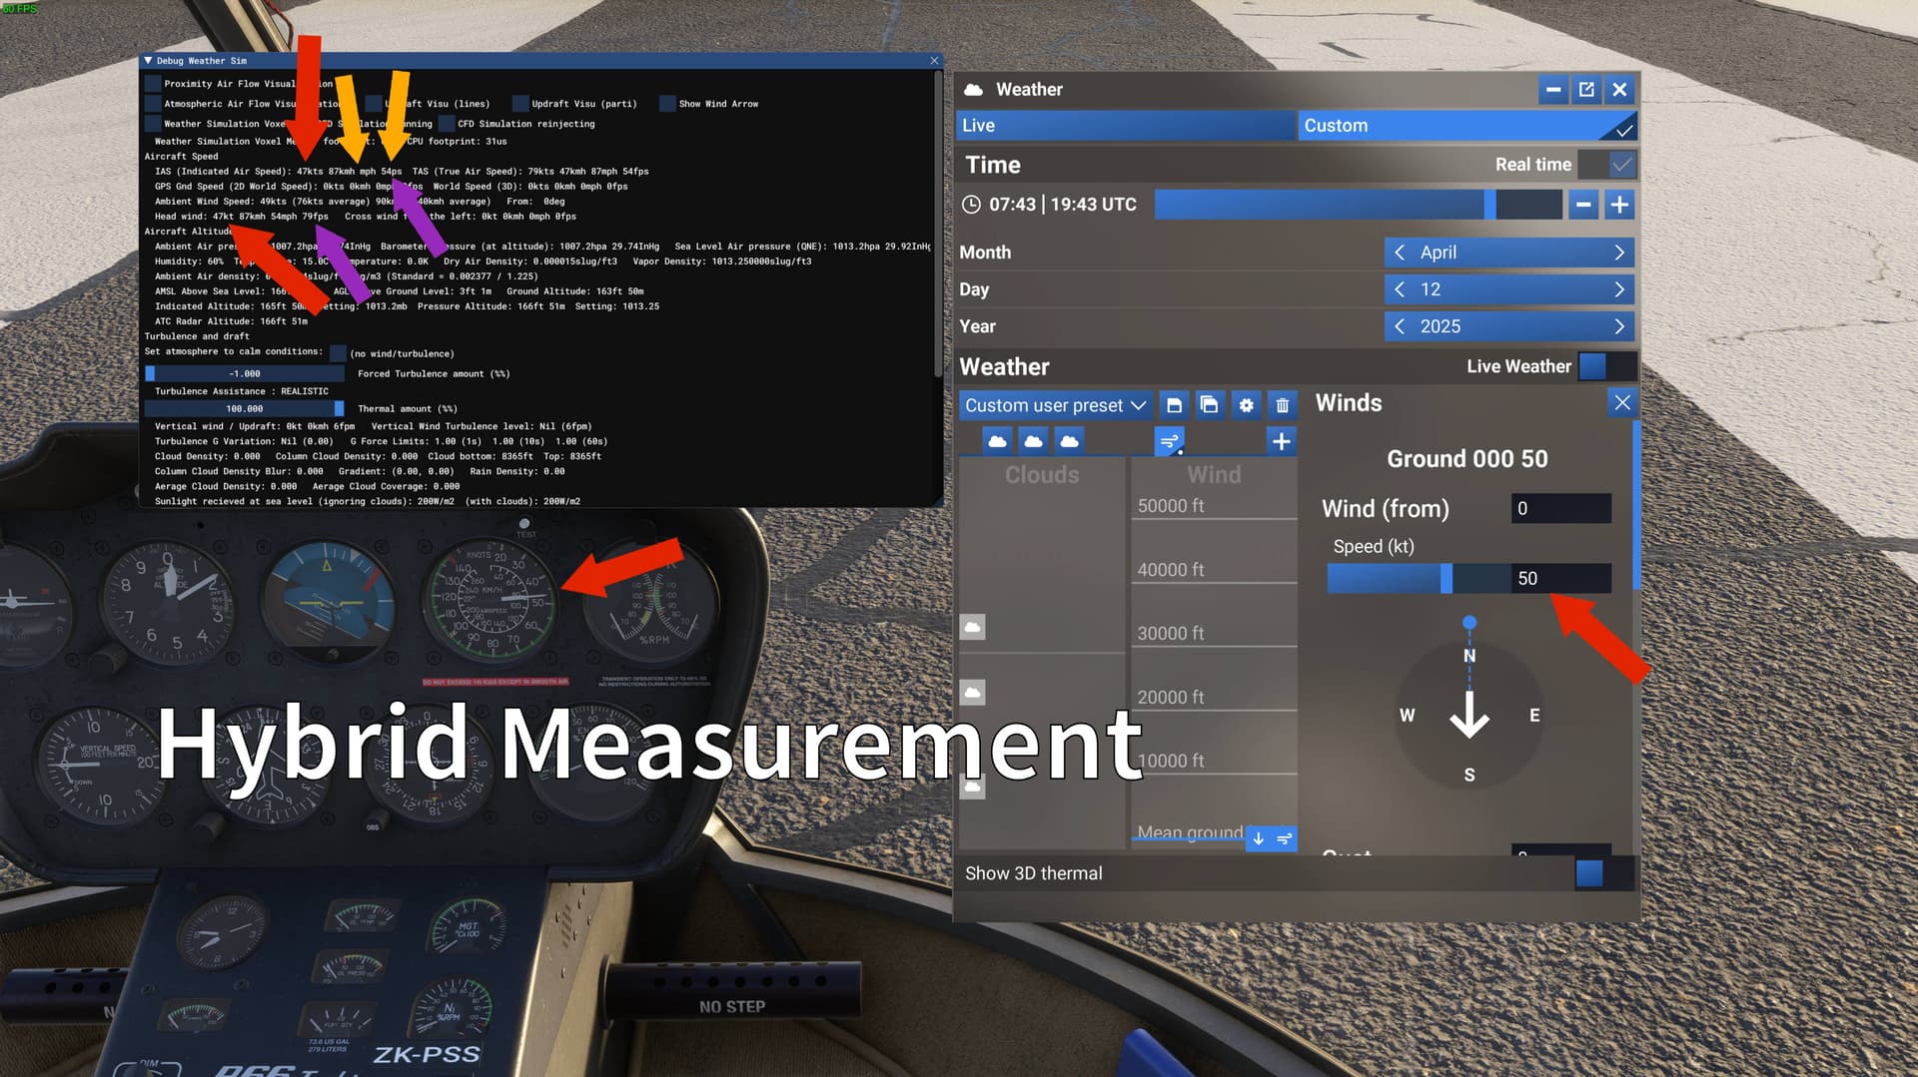
Task: Switch to the Live weather tab
Action: pyautogui.click(x=1126, y=126)
